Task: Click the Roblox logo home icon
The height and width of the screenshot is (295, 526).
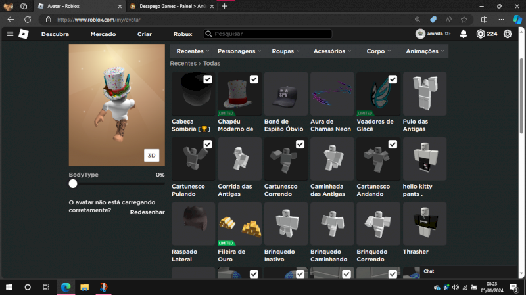Action: (24, 34)
